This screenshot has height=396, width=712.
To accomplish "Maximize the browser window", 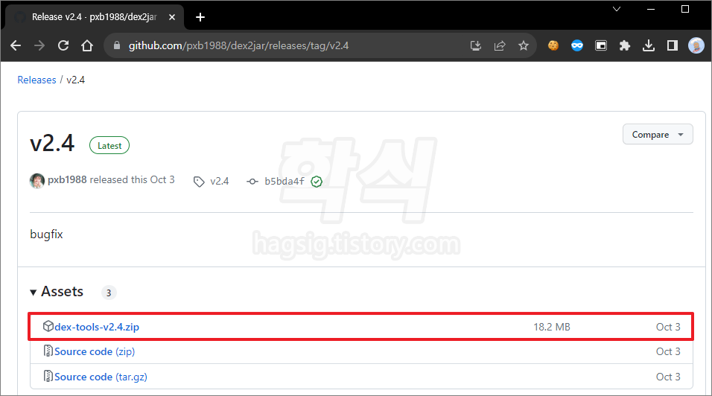I will tap(685, 9).
